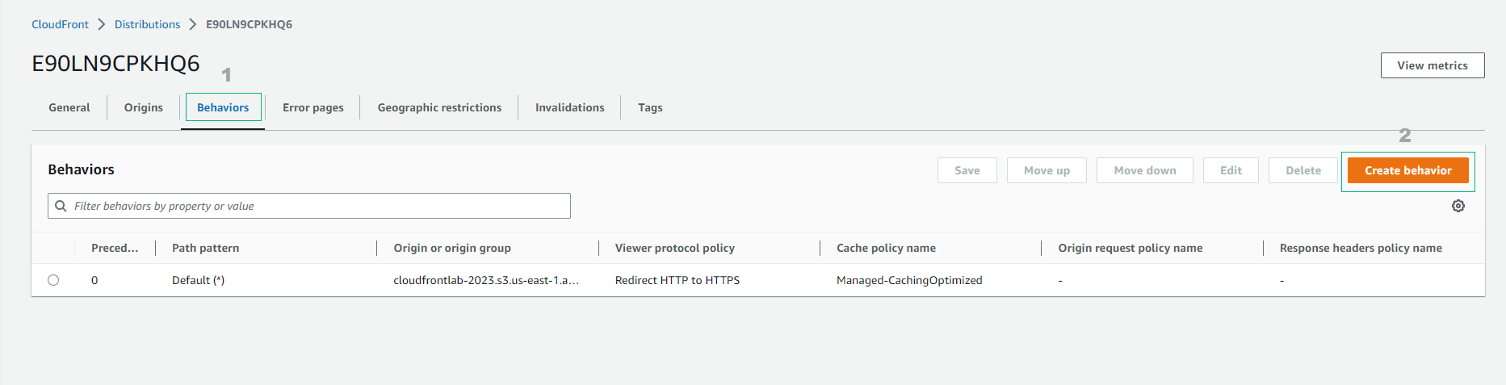The height and width of the screenshot is (385, 1506).
Task: Switch to the Invalidations tab
Action: pyautogui.click(x=570, y=107)
